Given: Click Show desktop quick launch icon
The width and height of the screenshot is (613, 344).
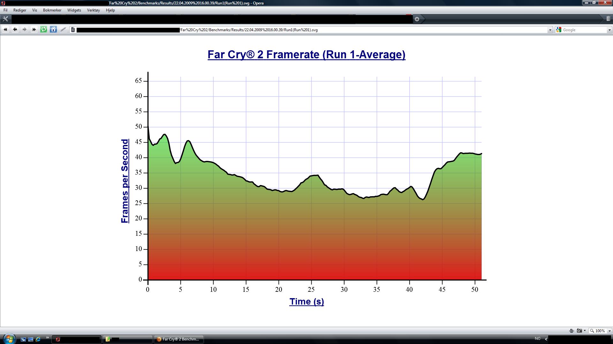Looking at the screenshot, I should click(x=31, y=339).
